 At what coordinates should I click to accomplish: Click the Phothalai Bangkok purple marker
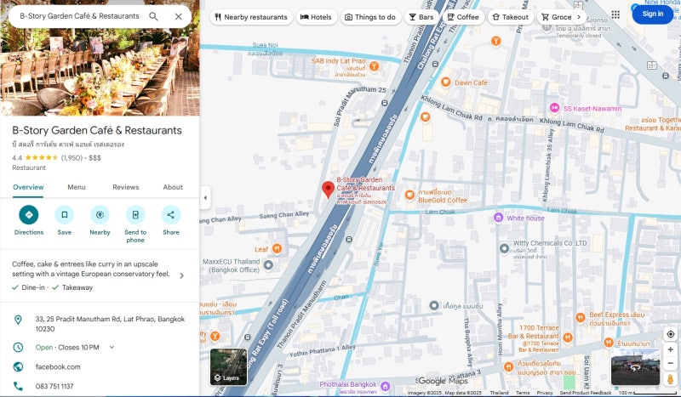coord(385,385)
